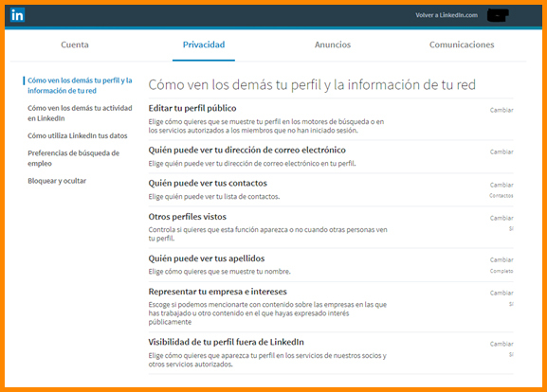The width and height of the screenshot is (547, 392).
Task: Select sidebar item Cómo ven los demás tu perfil
Action: click(80, 85)
